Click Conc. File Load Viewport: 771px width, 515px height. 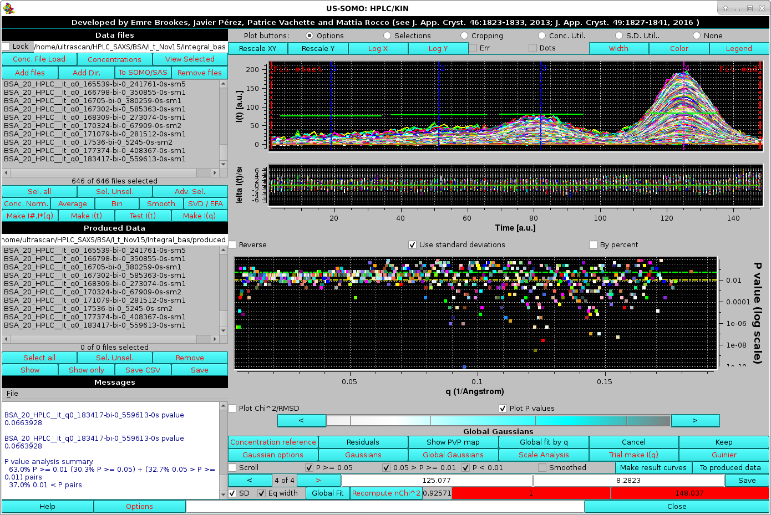pyautogui.click(x=39, y=59)
